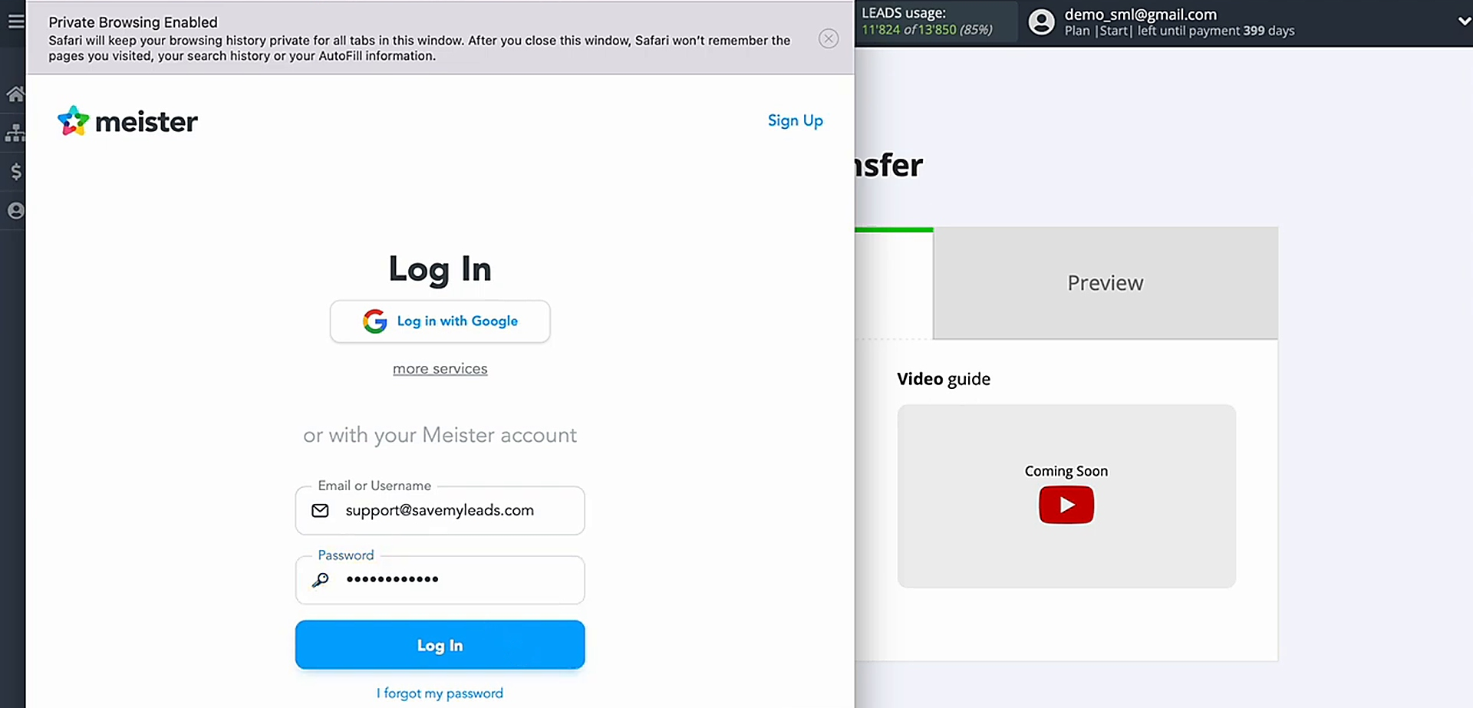Click the user avatar icon in the header

click(x=1041, y=22)
